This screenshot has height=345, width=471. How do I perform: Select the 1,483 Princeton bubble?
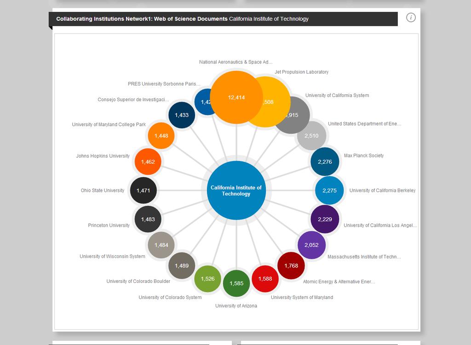tap(148, 219)
